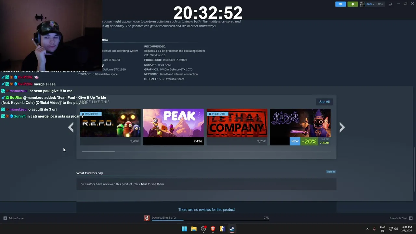The height and width of the screenshot is (234, 416).
Task: Click 'There are no reviews' text
Action: 206,210
